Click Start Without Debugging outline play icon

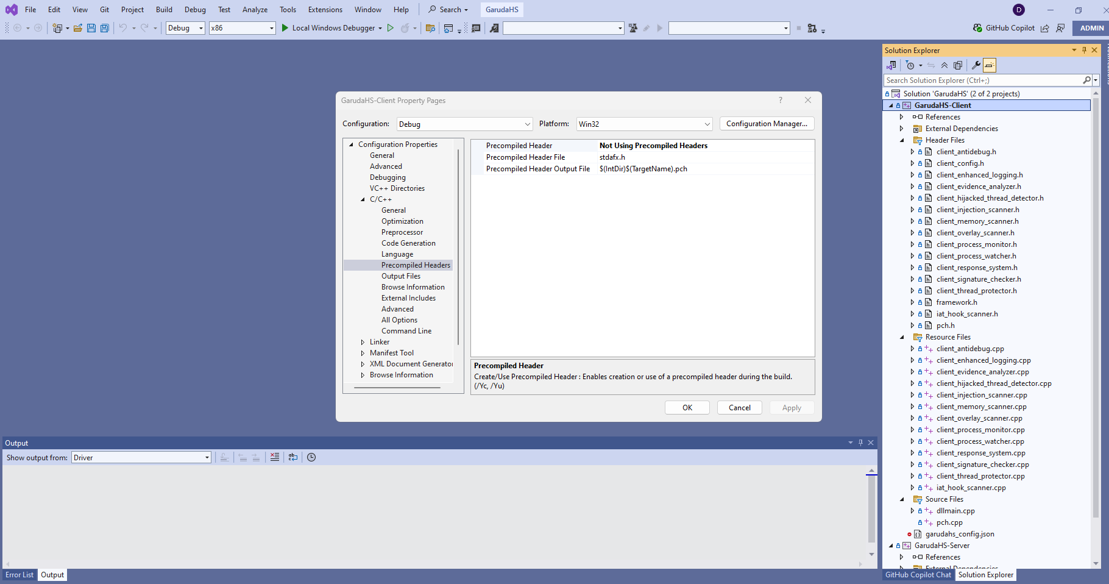point(391,28)
